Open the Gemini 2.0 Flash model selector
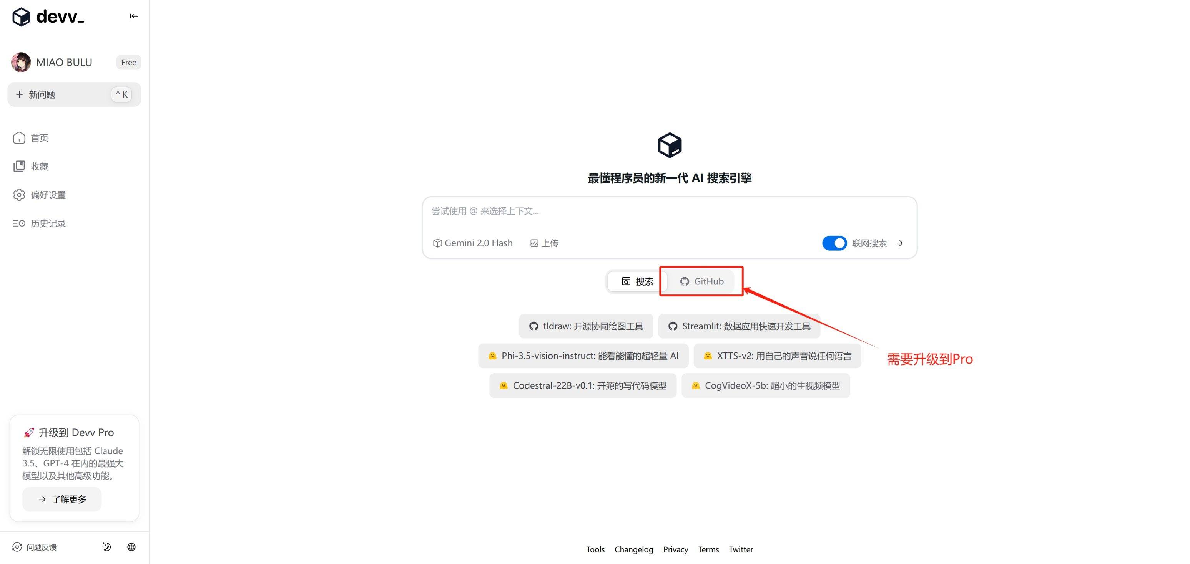 (x=473, y=243)
